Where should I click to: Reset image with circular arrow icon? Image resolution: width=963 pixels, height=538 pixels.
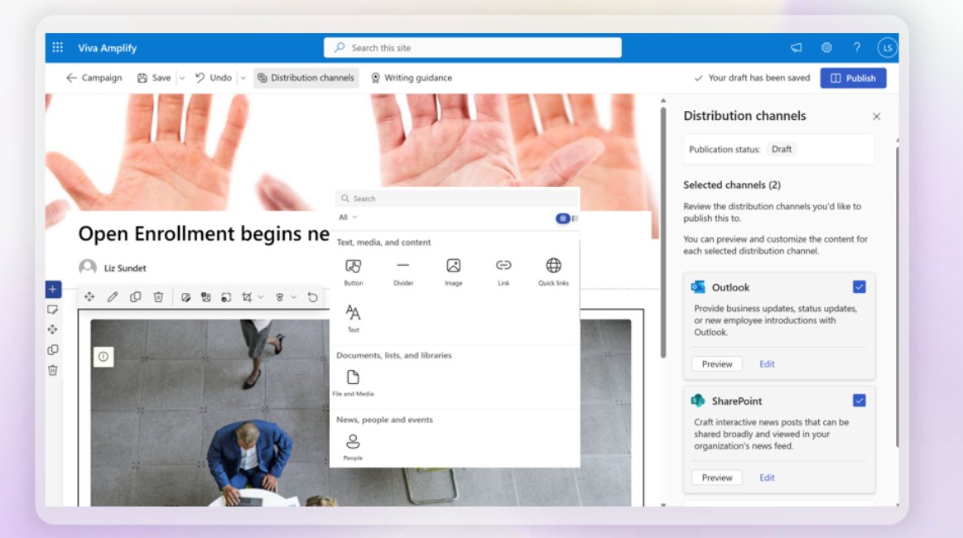pos(313,297)
